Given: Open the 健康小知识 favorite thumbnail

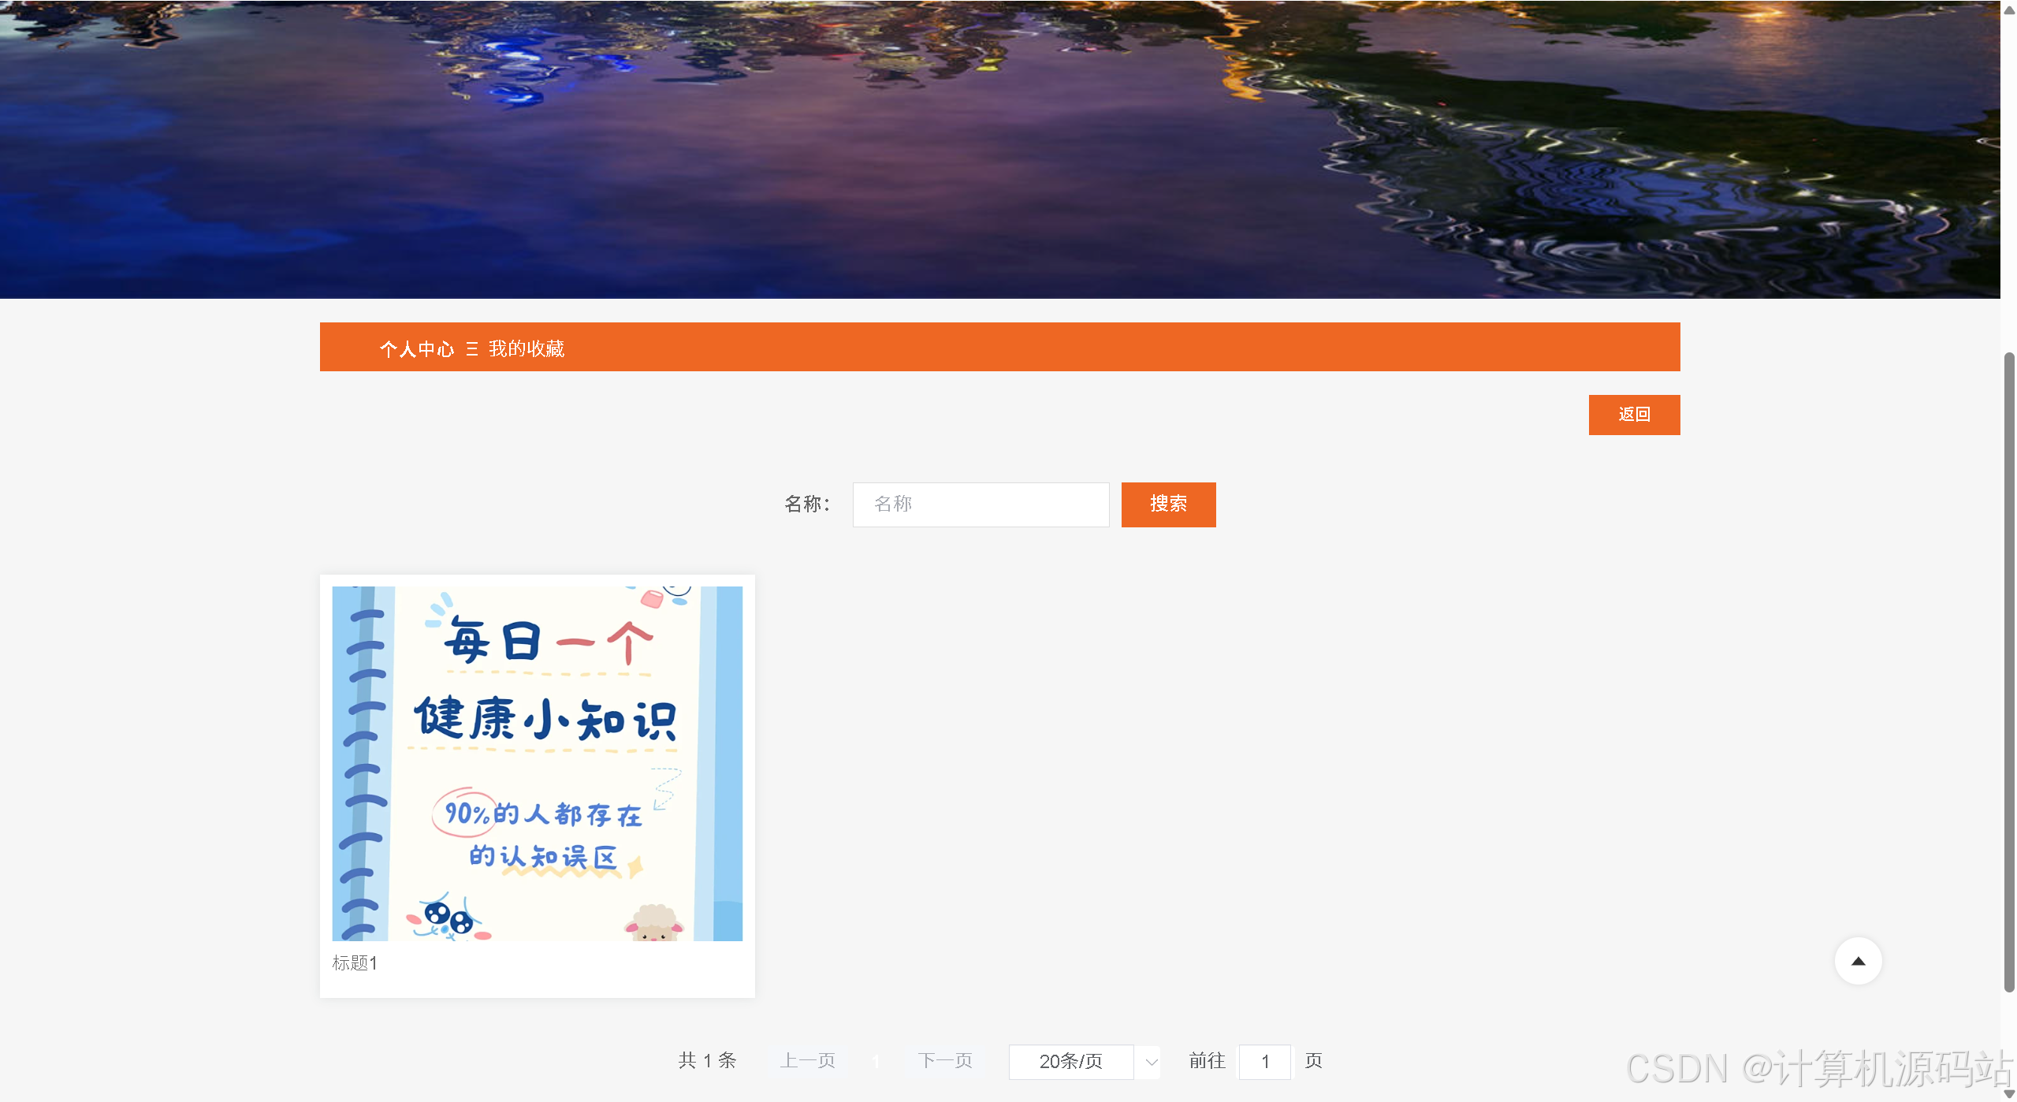Looking at the screenshot, I should point(537,763).
